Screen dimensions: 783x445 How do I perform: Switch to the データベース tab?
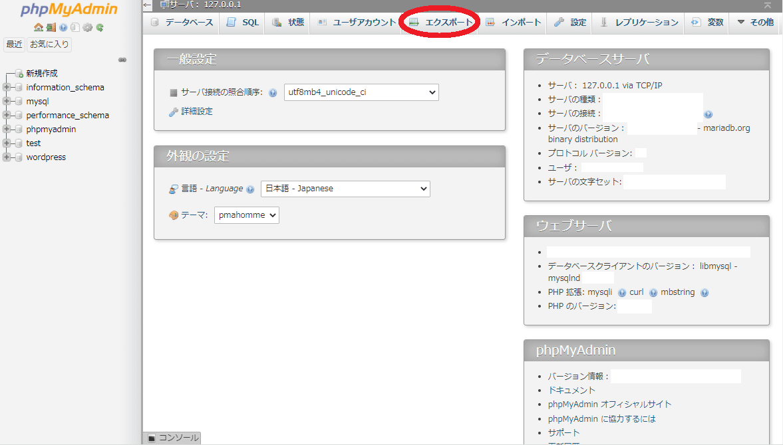click(182, 23)
